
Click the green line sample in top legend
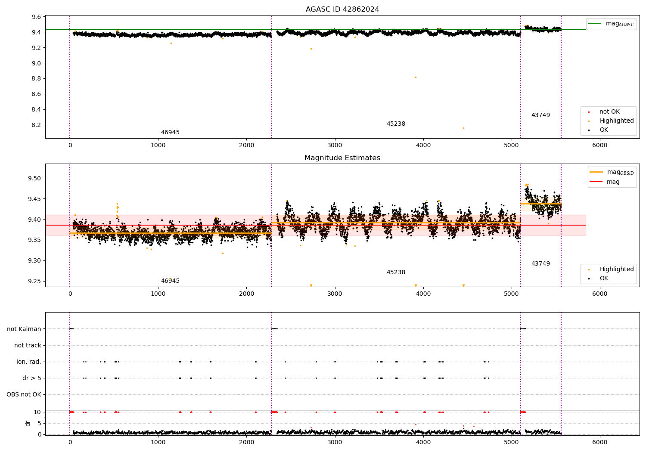pos(595,24)
